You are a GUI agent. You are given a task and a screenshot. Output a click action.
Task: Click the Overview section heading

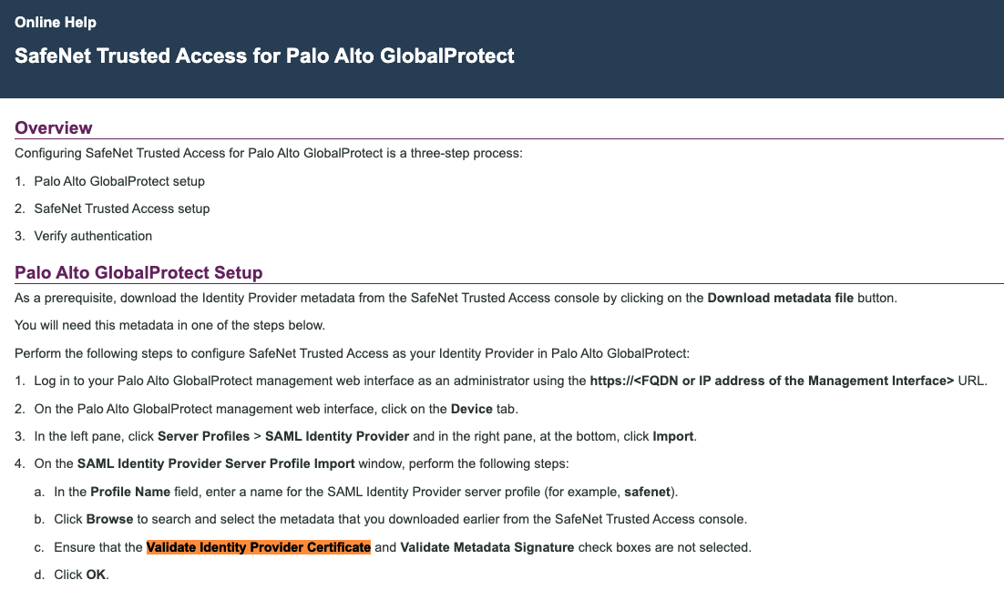pyautogui.click(x=54, y=127)
